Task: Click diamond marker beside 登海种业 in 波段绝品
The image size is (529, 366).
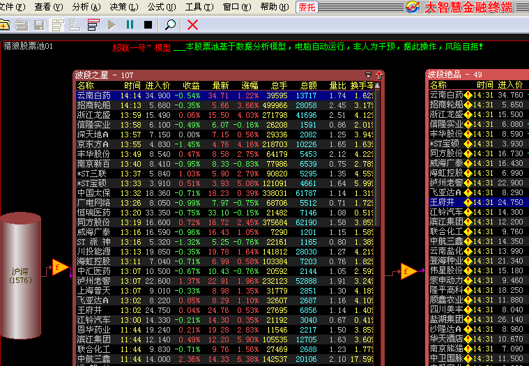Action: (468, 261)
